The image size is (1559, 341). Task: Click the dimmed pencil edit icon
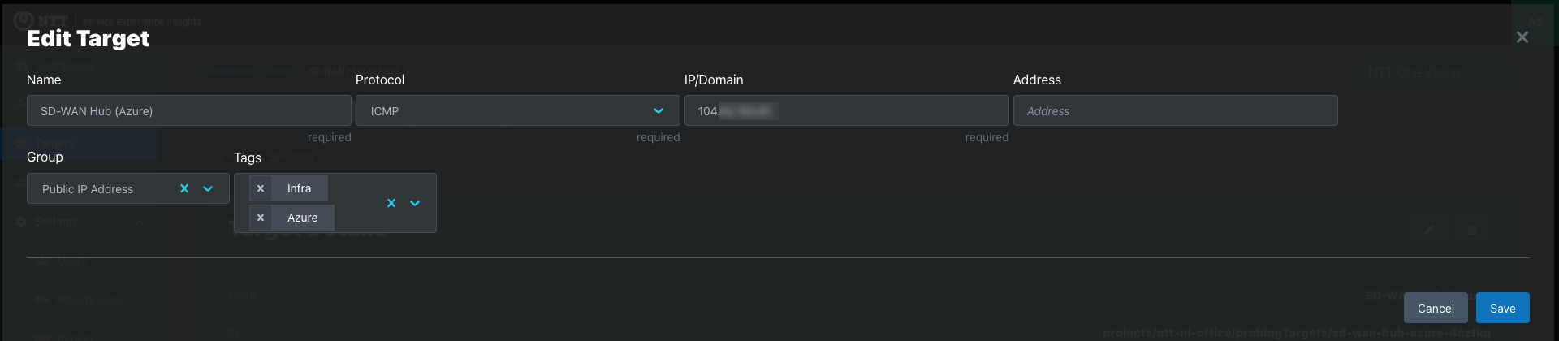[1428, 231]
